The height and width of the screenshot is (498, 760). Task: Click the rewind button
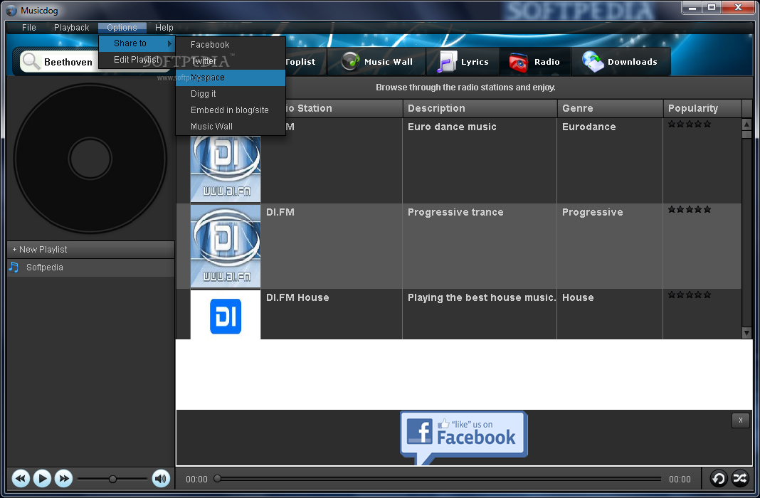21,479
